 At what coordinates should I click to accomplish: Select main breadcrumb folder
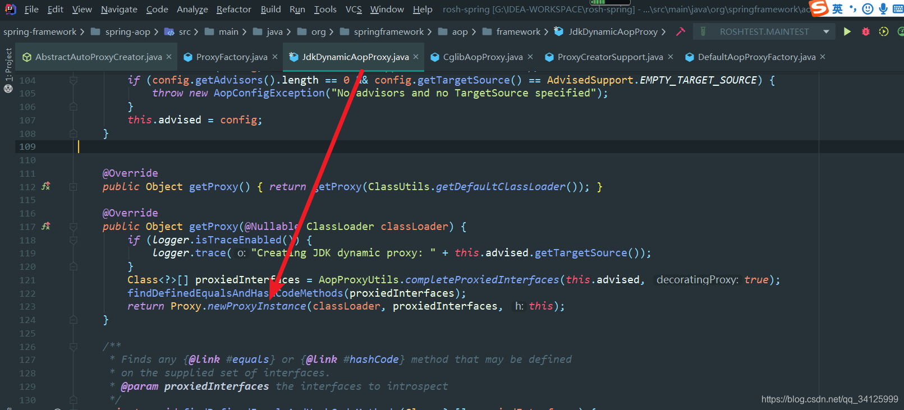click(x=222, y=32)
